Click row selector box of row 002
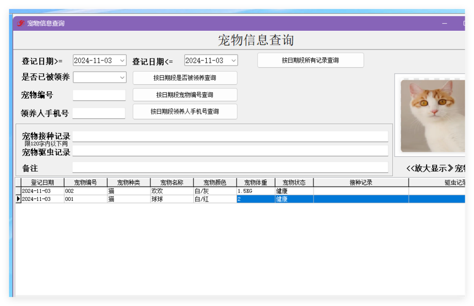Screen dimensions: 474x306 point(18,191)
